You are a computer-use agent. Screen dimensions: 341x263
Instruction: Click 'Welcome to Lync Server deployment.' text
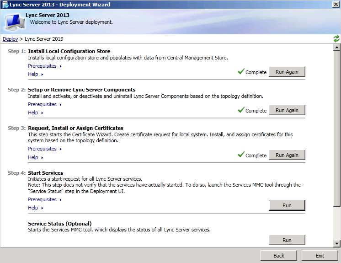click(x=71, y=22)
